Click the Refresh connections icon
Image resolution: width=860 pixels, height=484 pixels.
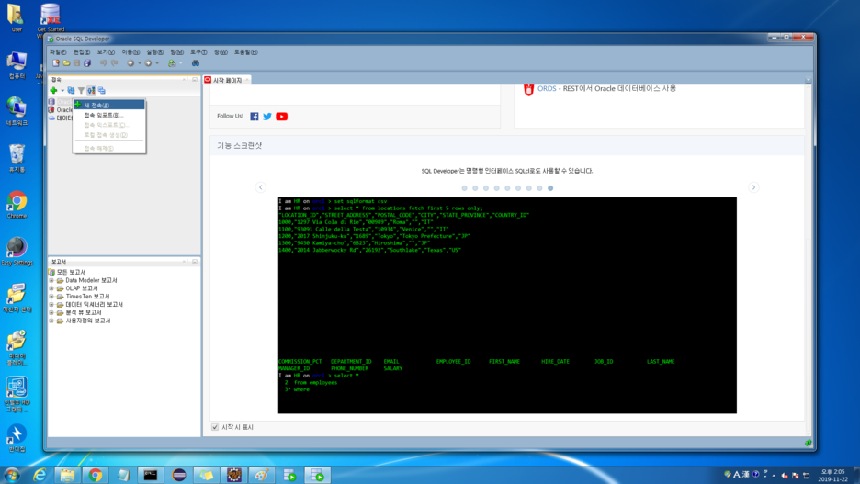[72, 90]
